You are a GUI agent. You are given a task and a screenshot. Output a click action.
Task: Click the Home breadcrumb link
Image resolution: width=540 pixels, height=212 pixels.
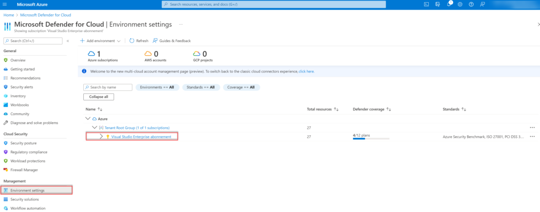click(8, 15)
